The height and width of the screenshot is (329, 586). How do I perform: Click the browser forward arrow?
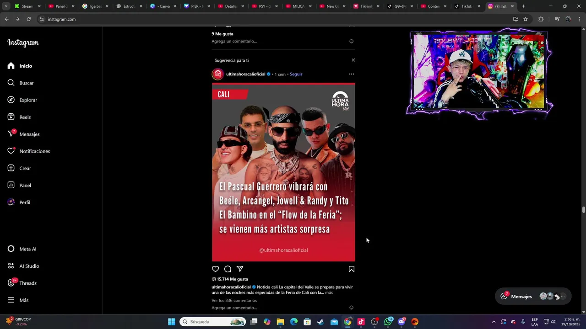click(17, 19)
